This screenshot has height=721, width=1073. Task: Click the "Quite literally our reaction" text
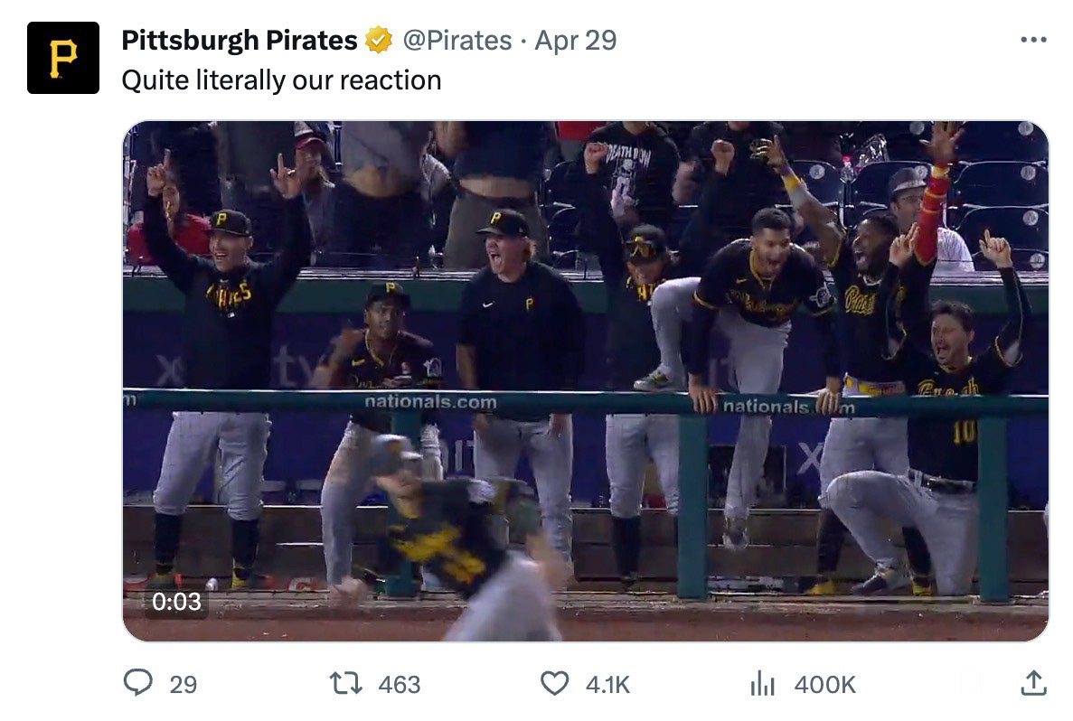point(281,80)
